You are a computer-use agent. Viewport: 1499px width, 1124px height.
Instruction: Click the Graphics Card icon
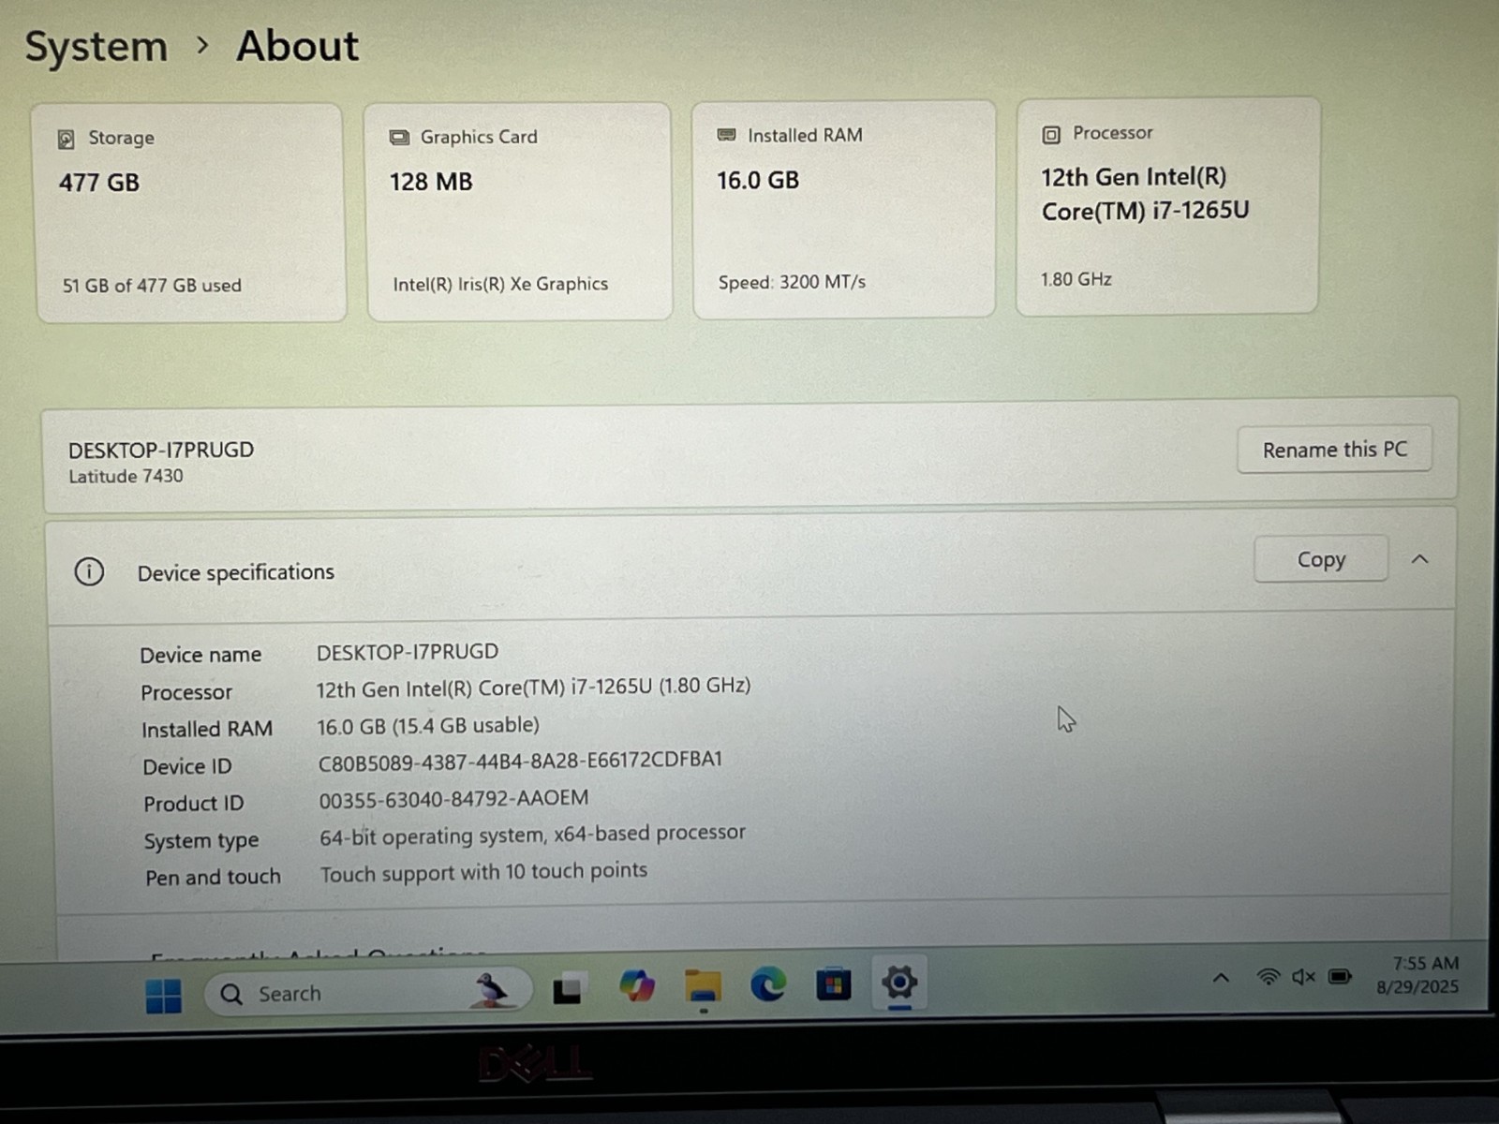point(399,138)
